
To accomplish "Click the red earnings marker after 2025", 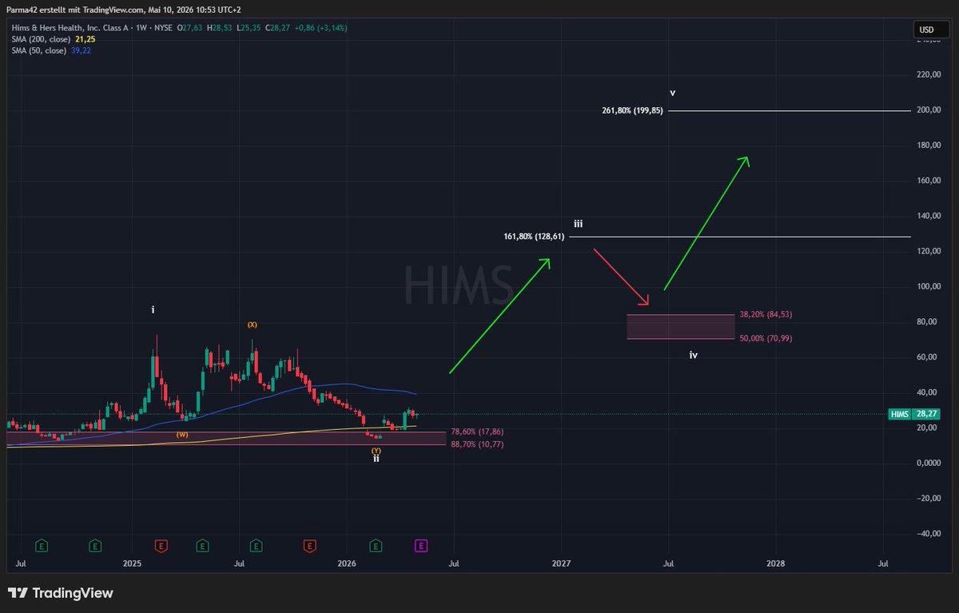I will 161,546.
